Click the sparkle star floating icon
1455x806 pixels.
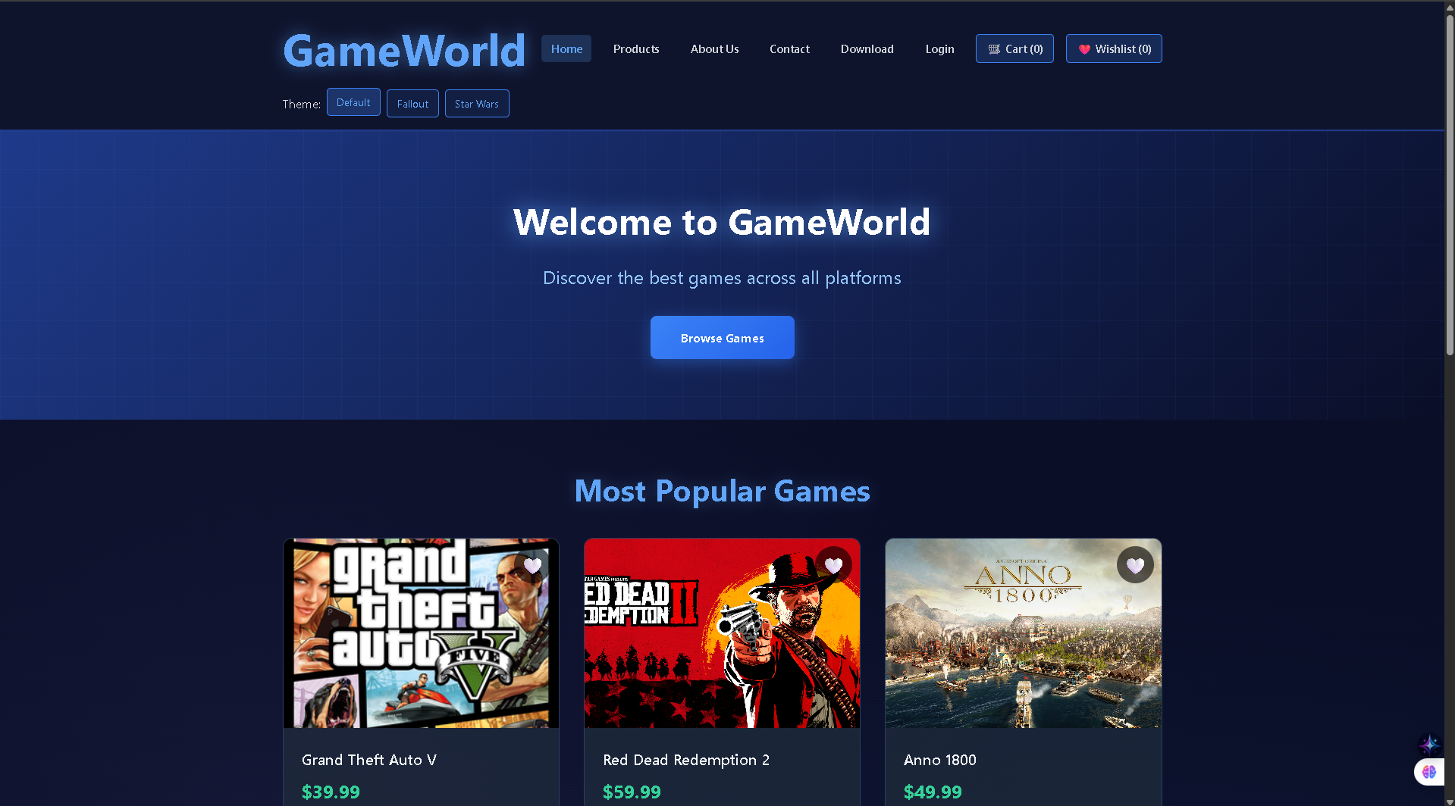pos(1430,744)
